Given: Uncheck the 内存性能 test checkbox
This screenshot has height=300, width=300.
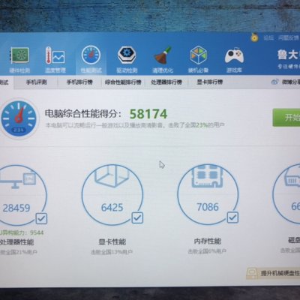Looking at the screenshot, I should pos(232,217).
